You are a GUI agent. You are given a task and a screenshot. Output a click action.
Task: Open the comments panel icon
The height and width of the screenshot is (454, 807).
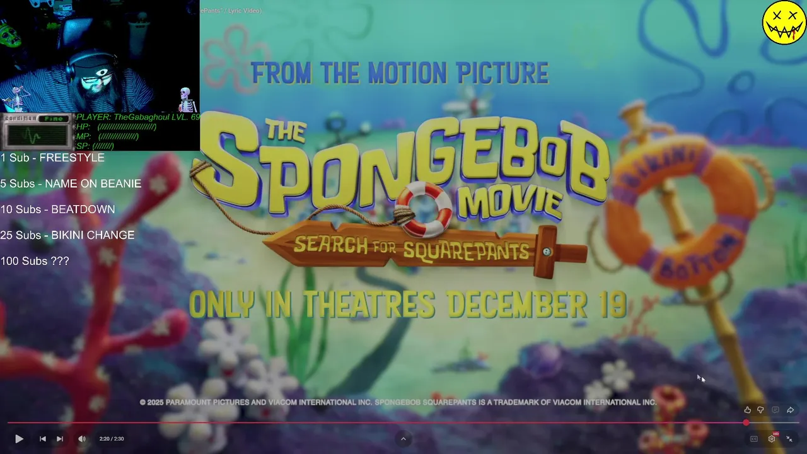tap(775, 410)
